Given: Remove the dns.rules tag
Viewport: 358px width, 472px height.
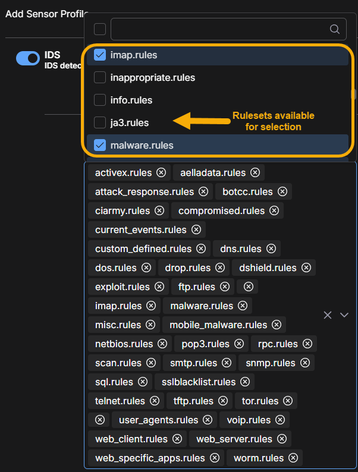Looking at the screenshot, I should point(271,248).
